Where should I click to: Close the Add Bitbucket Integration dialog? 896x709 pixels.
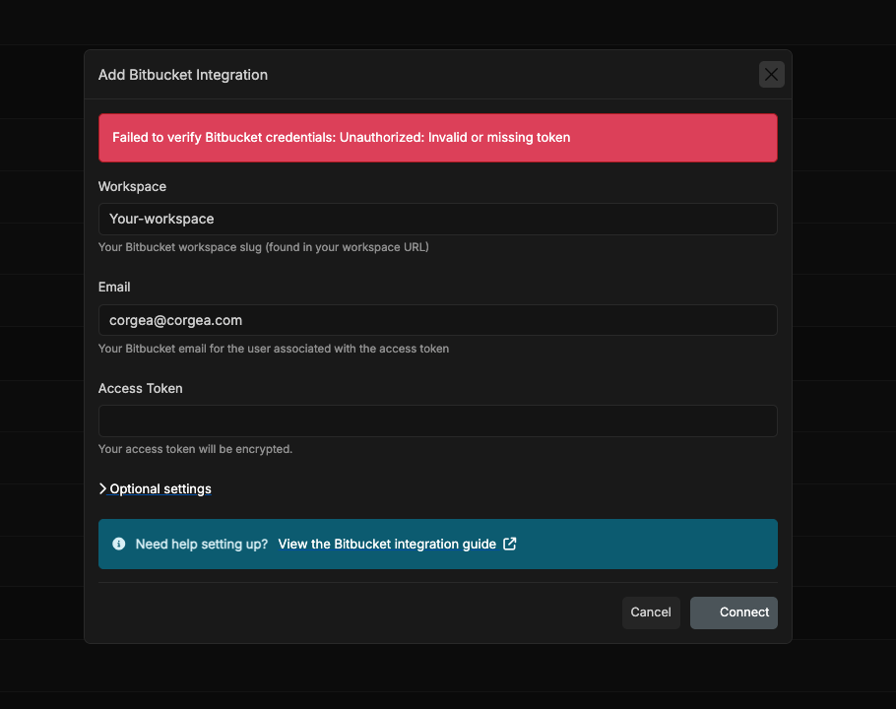click(x=771, y=75)
